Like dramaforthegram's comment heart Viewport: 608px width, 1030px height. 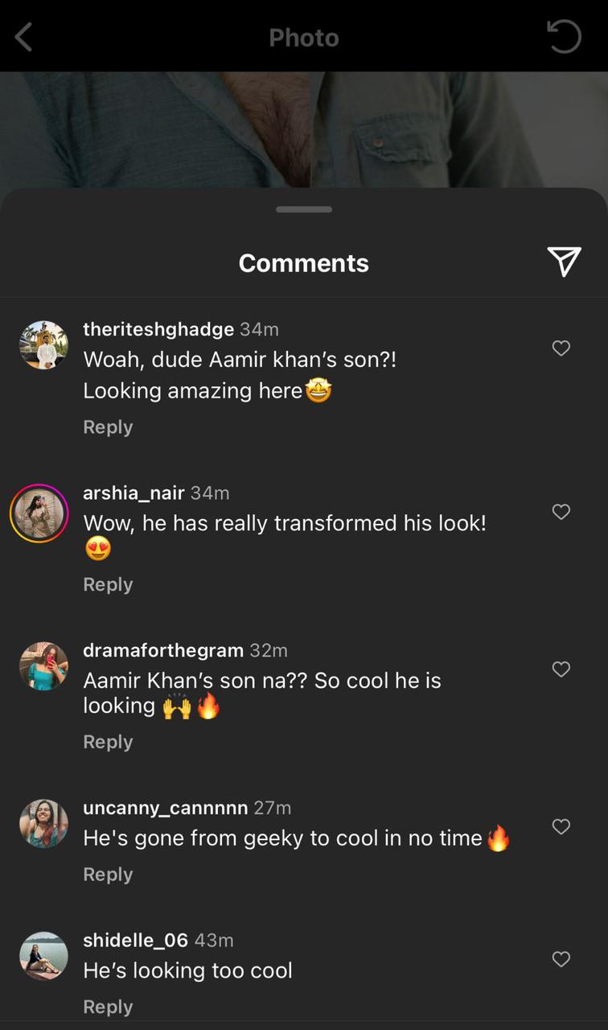click(561, 669)
